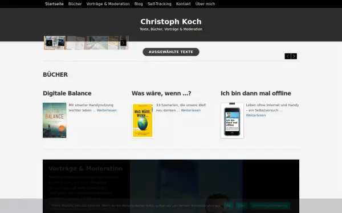Open the Digitale Balance book cover
342x213 pixels.
click(55, 120)
